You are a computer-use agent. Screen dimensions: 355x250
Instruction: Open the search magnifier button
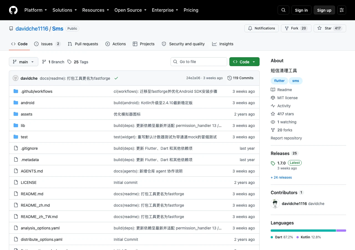[283, 10]
